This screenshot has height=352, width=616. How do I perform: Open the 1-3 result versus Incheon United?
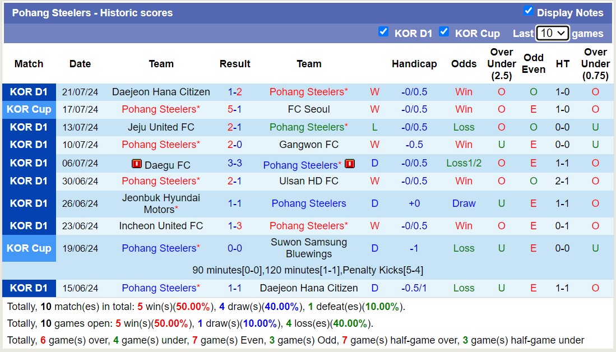pyautogui.click(x=235, y=226)
